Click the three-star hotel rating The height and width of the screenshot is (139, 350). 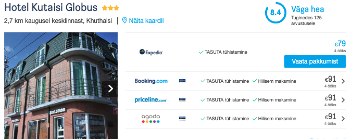point(111,8)
